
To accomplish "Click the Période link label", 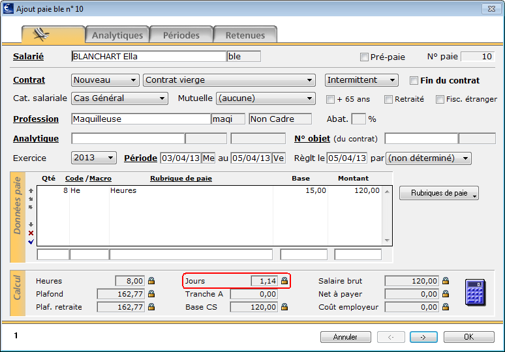I will (x=141, y=158).
